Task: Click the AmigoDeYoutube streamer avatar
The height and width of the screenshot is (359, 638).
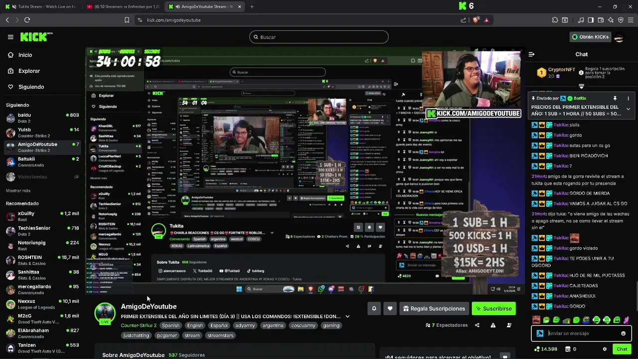Action: (x=105, y=313)
